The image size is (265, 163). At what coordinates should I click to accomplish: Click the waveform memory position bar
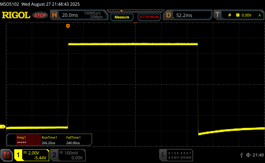(x=136, y=11)
